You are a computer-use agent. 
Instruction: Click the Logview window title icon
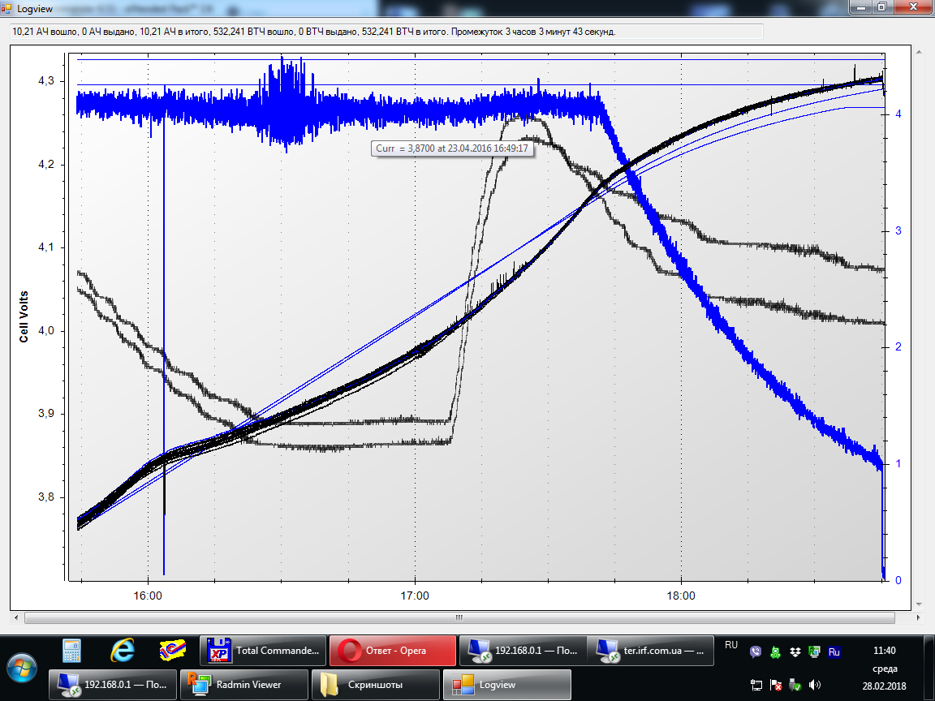8,6
